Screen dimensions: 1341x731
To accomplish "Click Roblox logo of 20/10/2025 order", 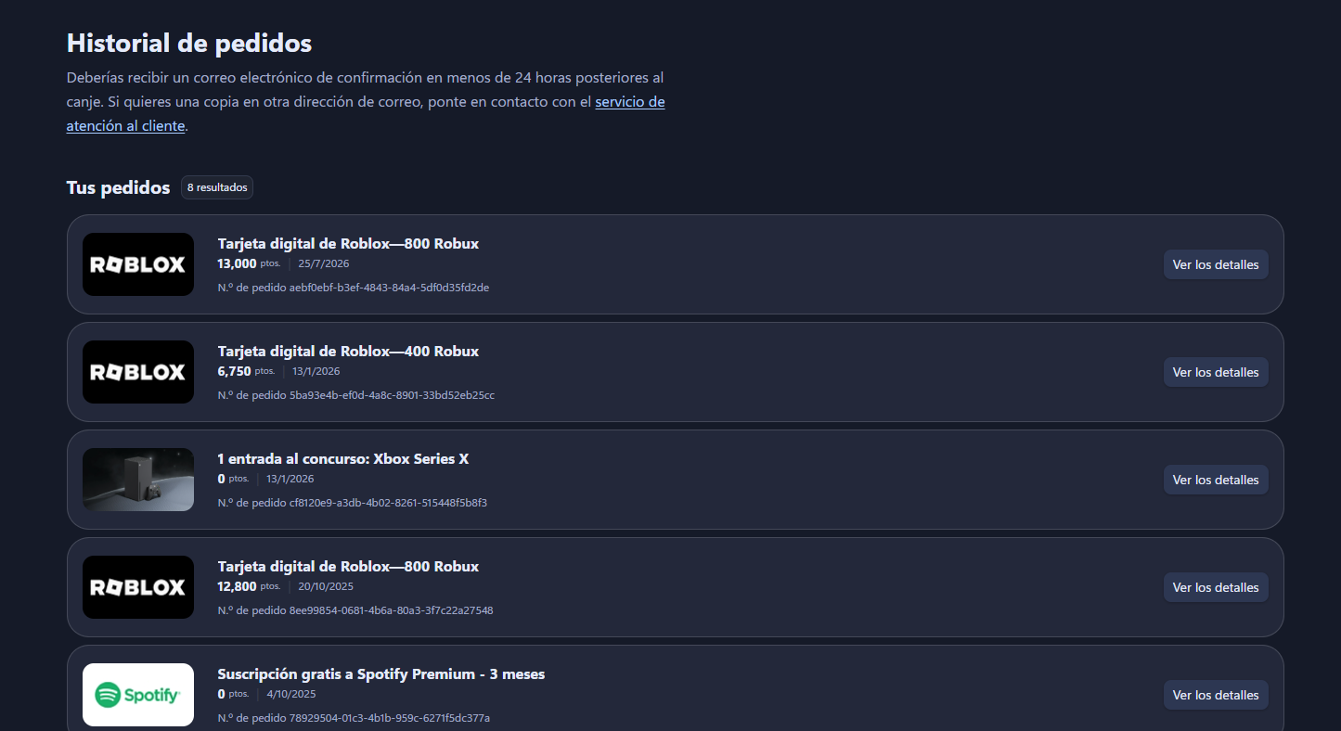I will point(138,587).
